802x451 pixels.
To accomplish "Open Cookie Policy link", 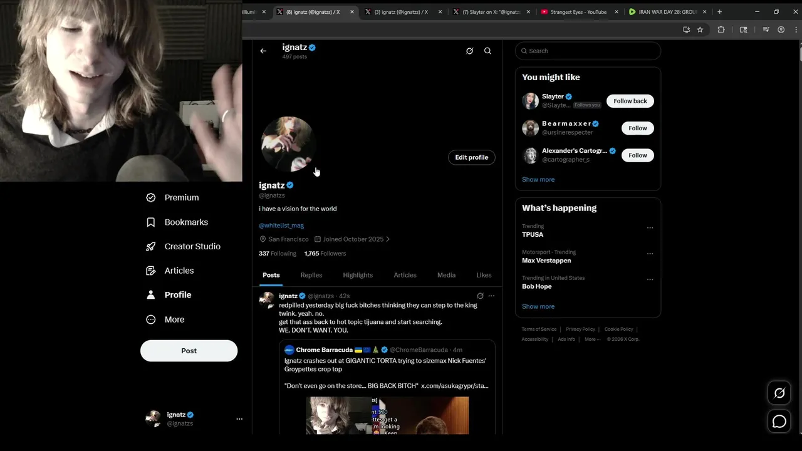I will click(x=618, y=329).
